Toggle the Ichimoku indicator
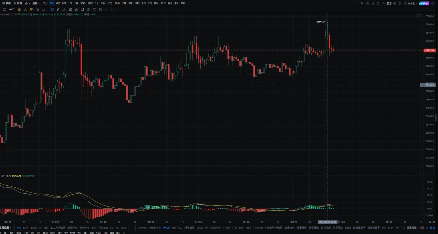This screenshot has width=438, height=234. tap(84, 227)
